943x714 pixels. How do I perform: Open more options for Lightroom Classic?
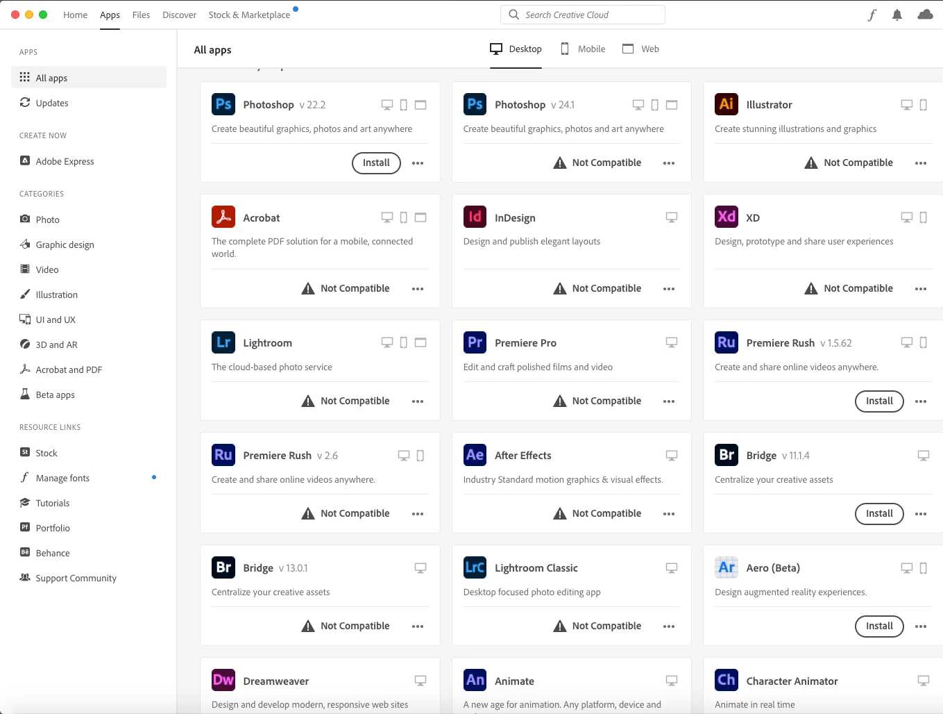pyautogui.click(x=669, y=626)
